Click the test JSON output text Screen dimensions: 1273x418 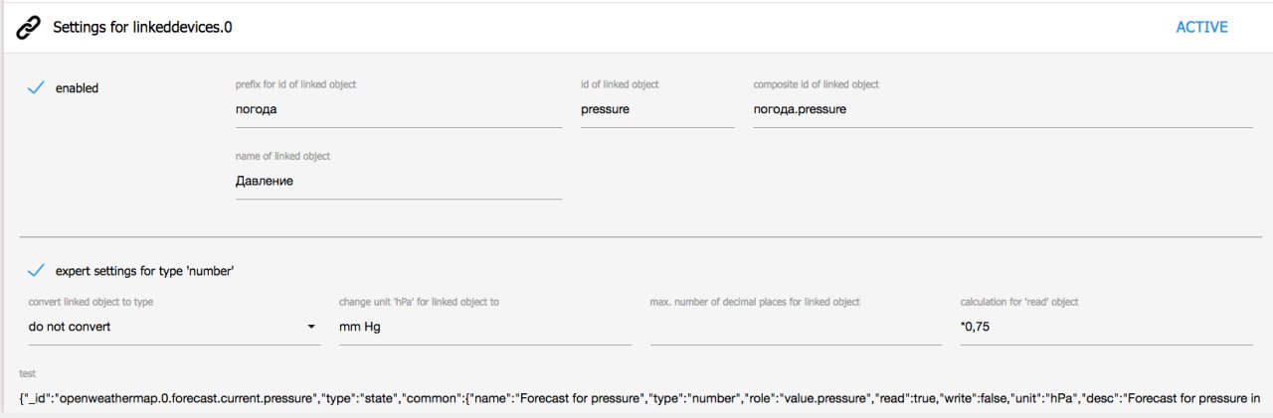click(x=640, y=399)
